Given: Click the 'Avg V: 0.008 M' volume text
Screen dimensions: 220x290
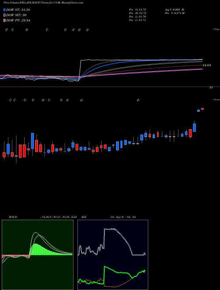Looking at the screenshot, I should point(174,9).
